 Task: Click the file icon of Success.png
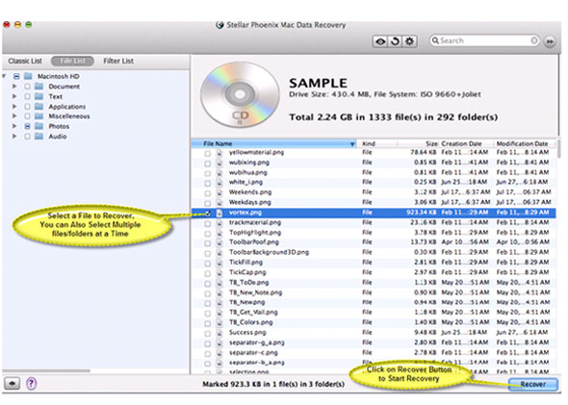[x=219, y=333]
